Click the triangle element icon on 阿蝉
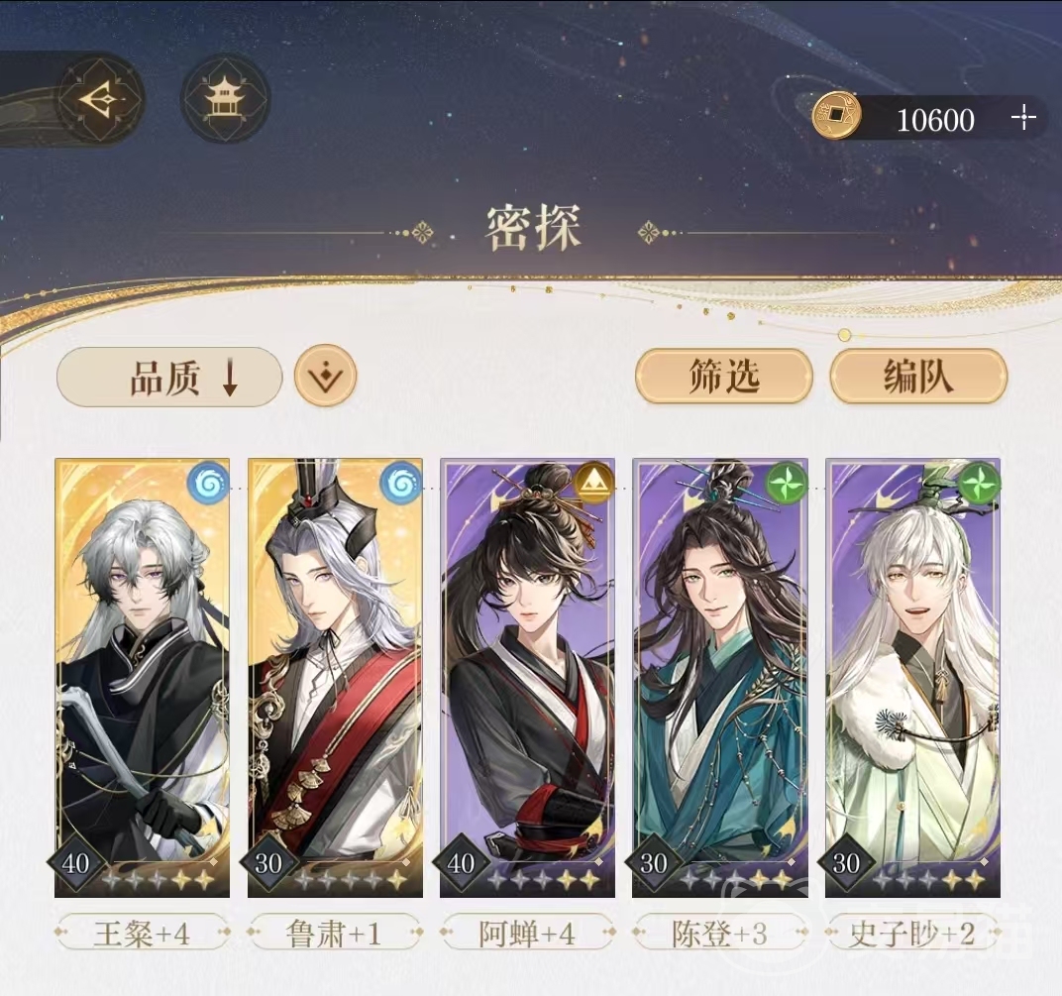Viewport: 1062px width, 996px height. coord(593,484)
